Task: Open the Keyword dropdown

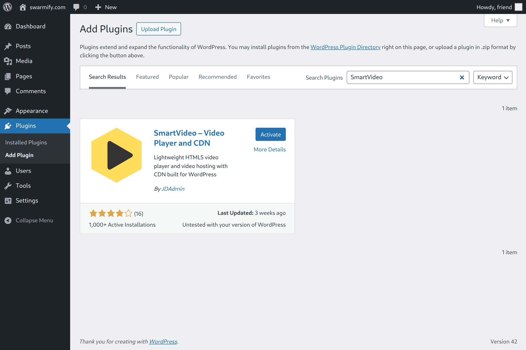Action: click(492, 77)
